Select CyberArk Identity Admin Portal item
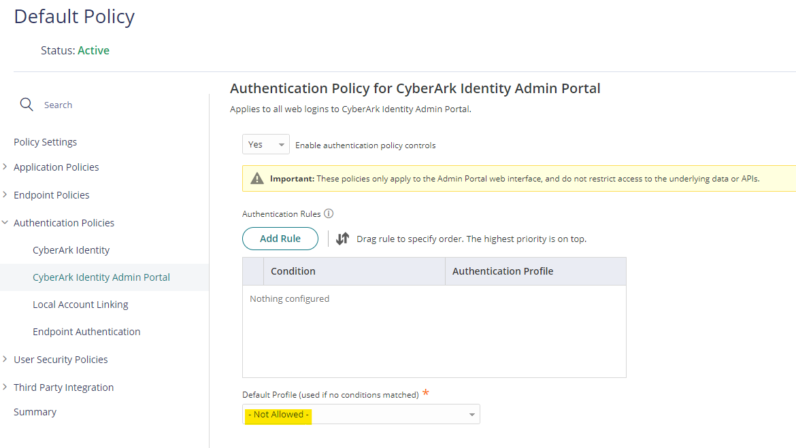The image size is (796, 448). click(101, 277)
